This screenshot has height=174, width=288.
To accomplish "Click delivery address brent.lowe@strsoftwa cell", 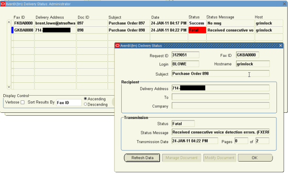I will pos(55,23).
